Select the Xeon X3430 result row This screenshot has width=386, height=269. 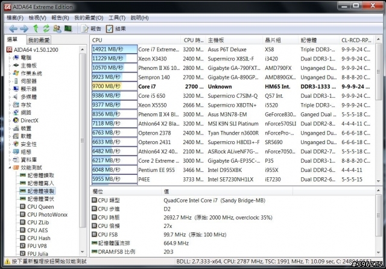[233, 59]
